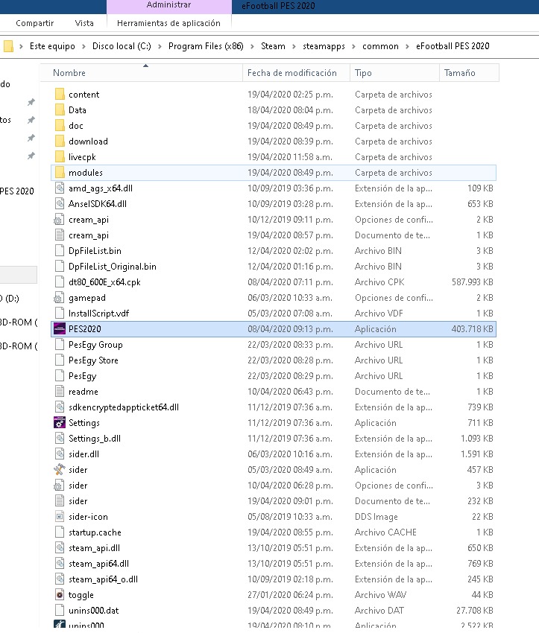The image size is (539, 633).
Task: Select the startup.cache file name
Action: [x=95, y=532]
